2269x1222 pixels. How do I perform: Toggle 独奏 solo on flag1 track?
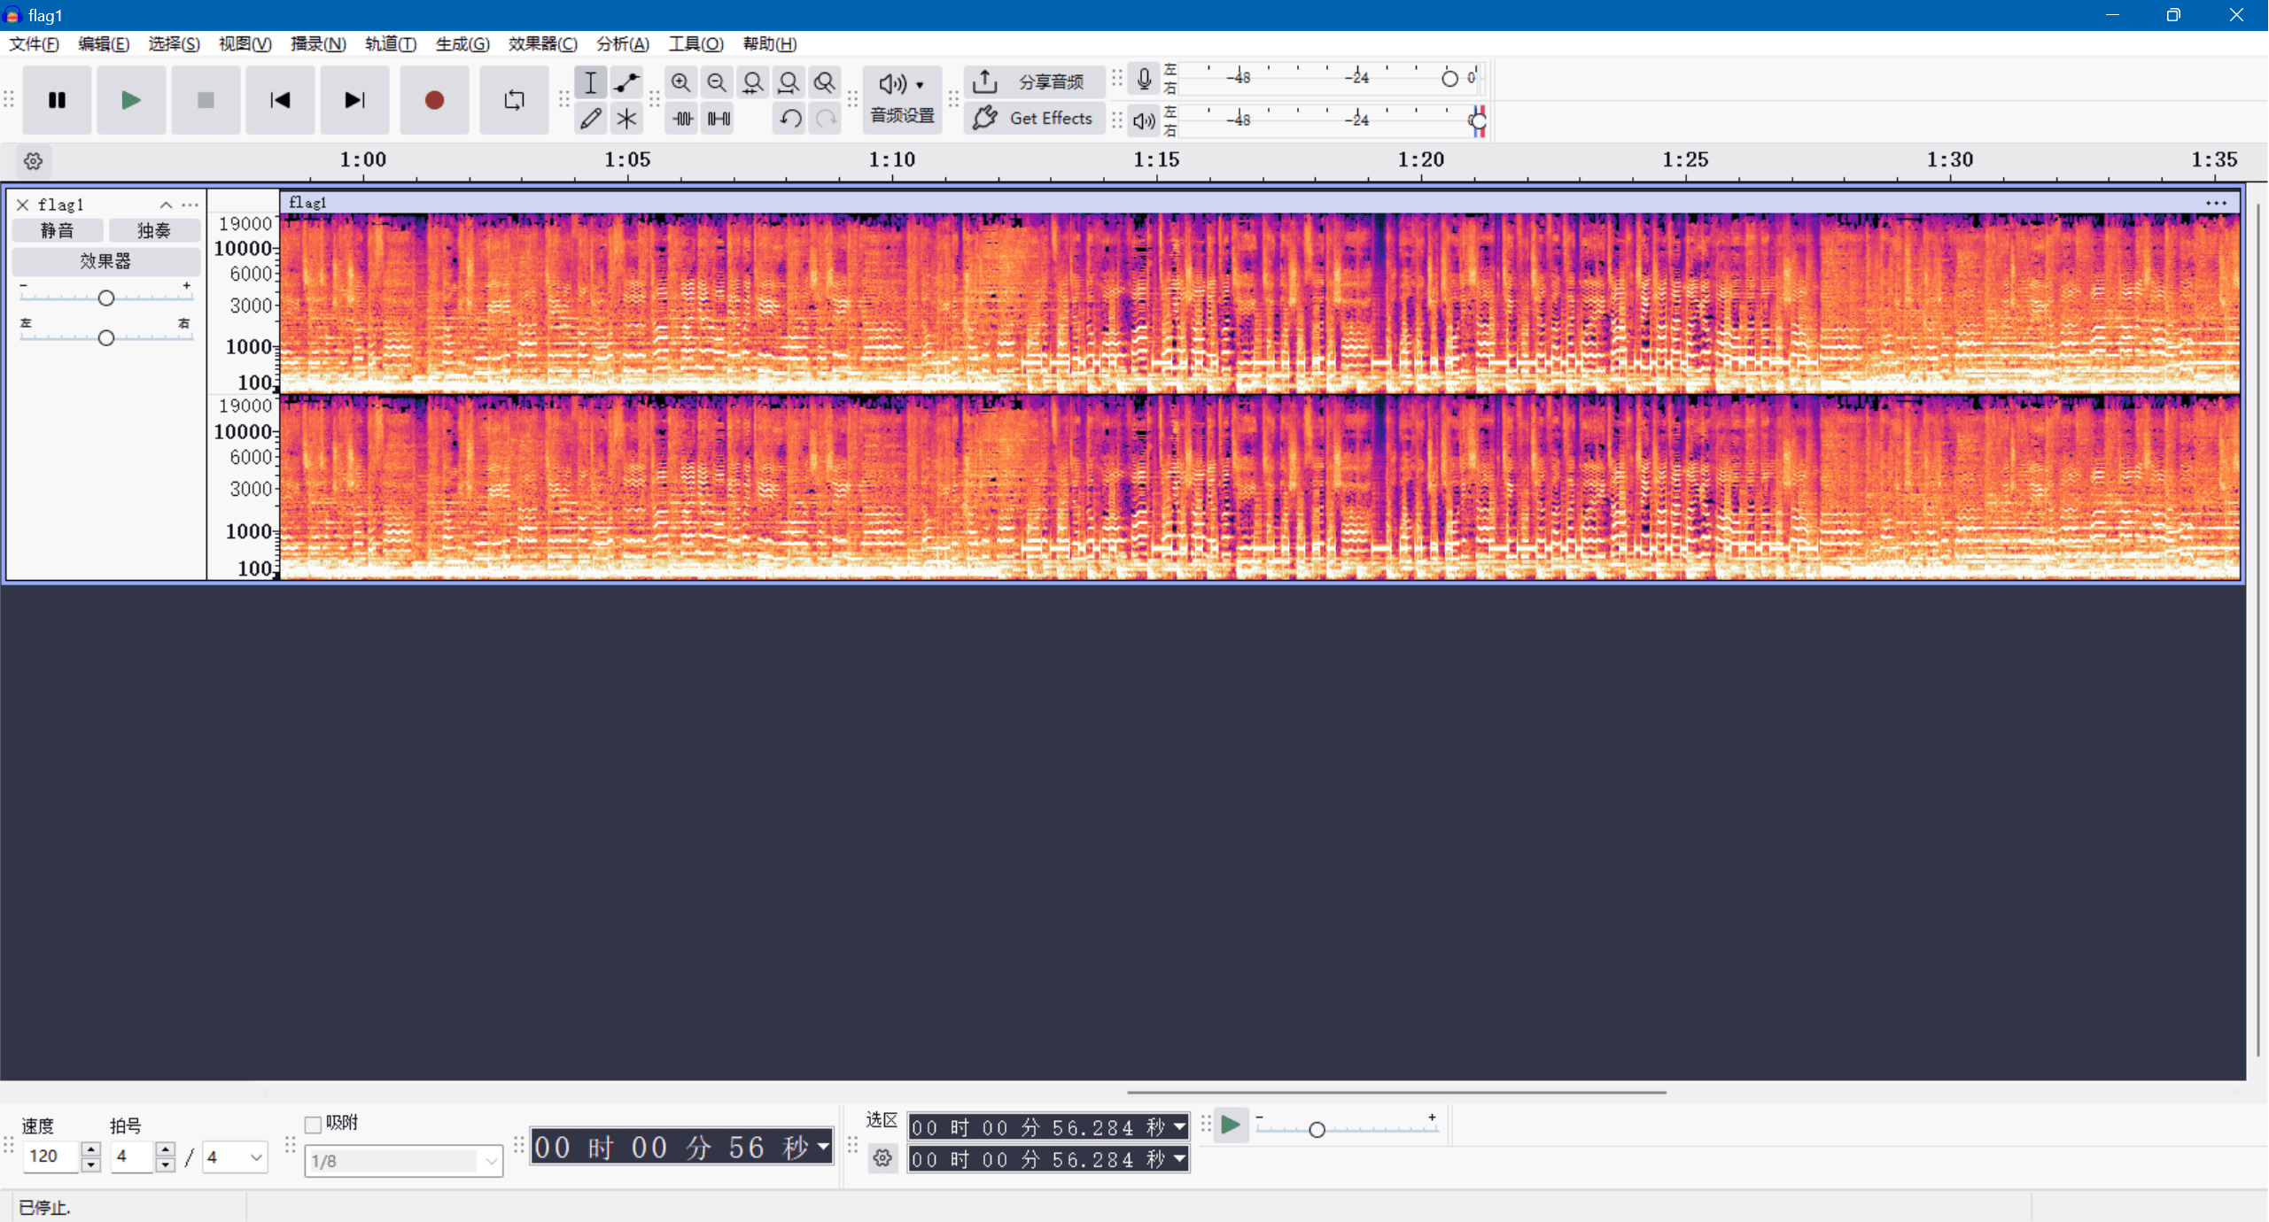point(153,231)
